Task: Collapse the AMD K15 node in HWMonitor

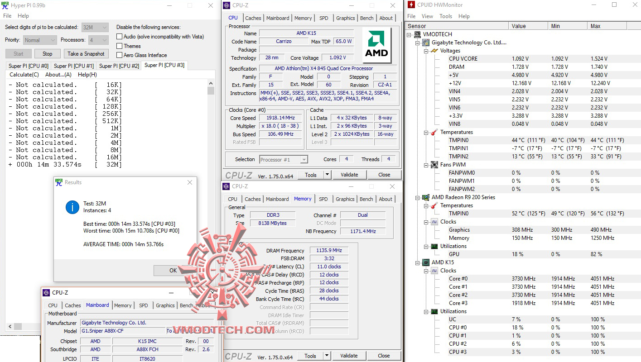Action: click(x=418, y=262)
